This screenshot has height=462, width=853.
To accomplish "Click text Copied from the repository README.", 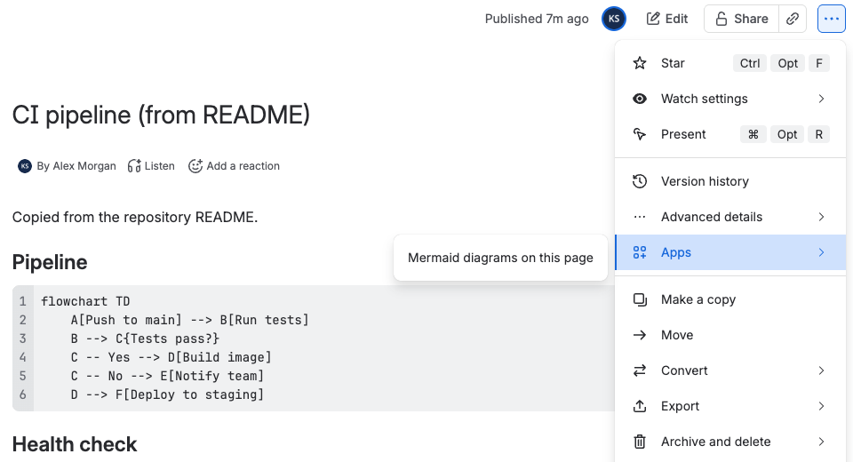I will click(135, 217).
